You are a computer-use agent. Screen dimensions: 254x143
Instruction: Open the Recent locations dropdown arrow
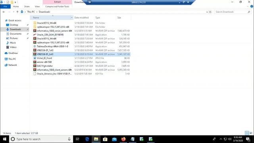(13, 12)
